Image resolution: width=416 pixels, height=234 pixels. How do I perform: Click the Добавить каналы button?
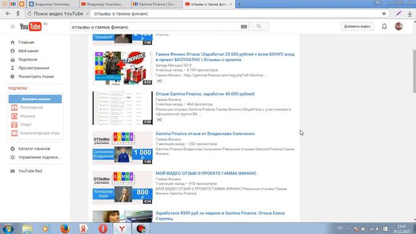(35, 99)
